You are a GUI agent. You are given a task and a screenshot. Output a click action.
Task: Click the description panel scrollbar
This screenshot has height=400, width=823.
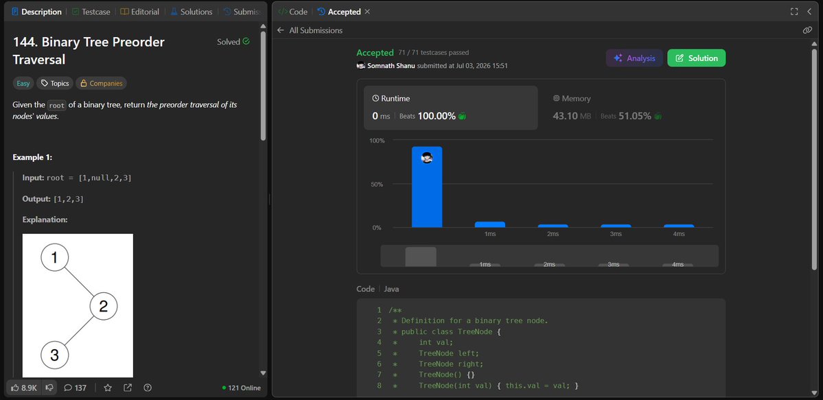263,85
